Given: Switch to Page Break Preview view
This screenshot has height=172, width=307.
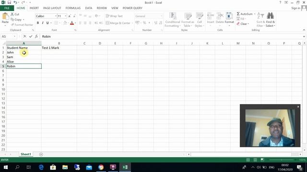Looking at the screenshot, I should coord(262,160).
